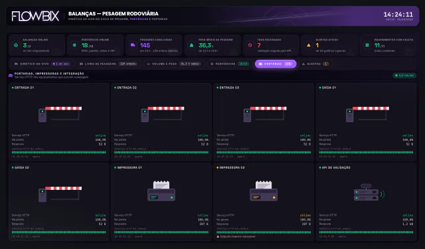Click the Impressora 02 HTTP uptime bar

(x=264, y=232)
